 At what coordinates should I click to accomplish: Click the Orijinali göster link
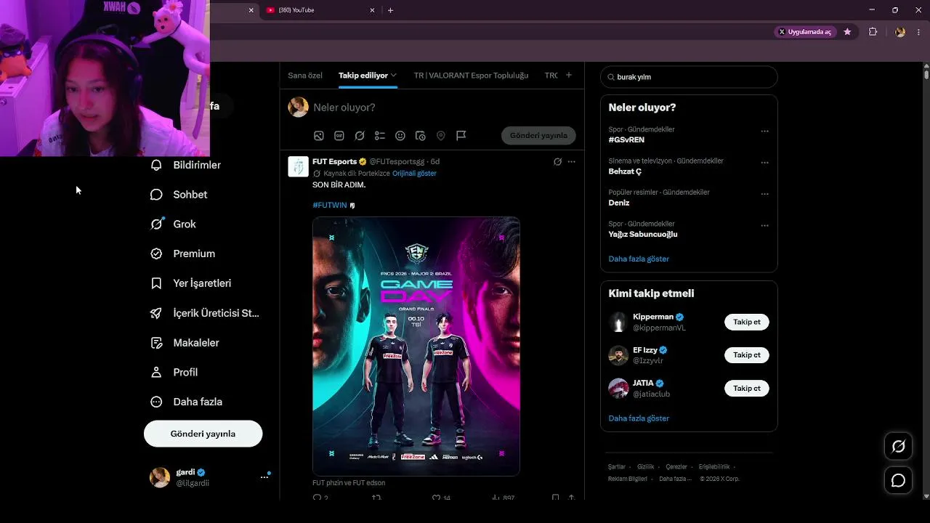[x=414, y=174]
